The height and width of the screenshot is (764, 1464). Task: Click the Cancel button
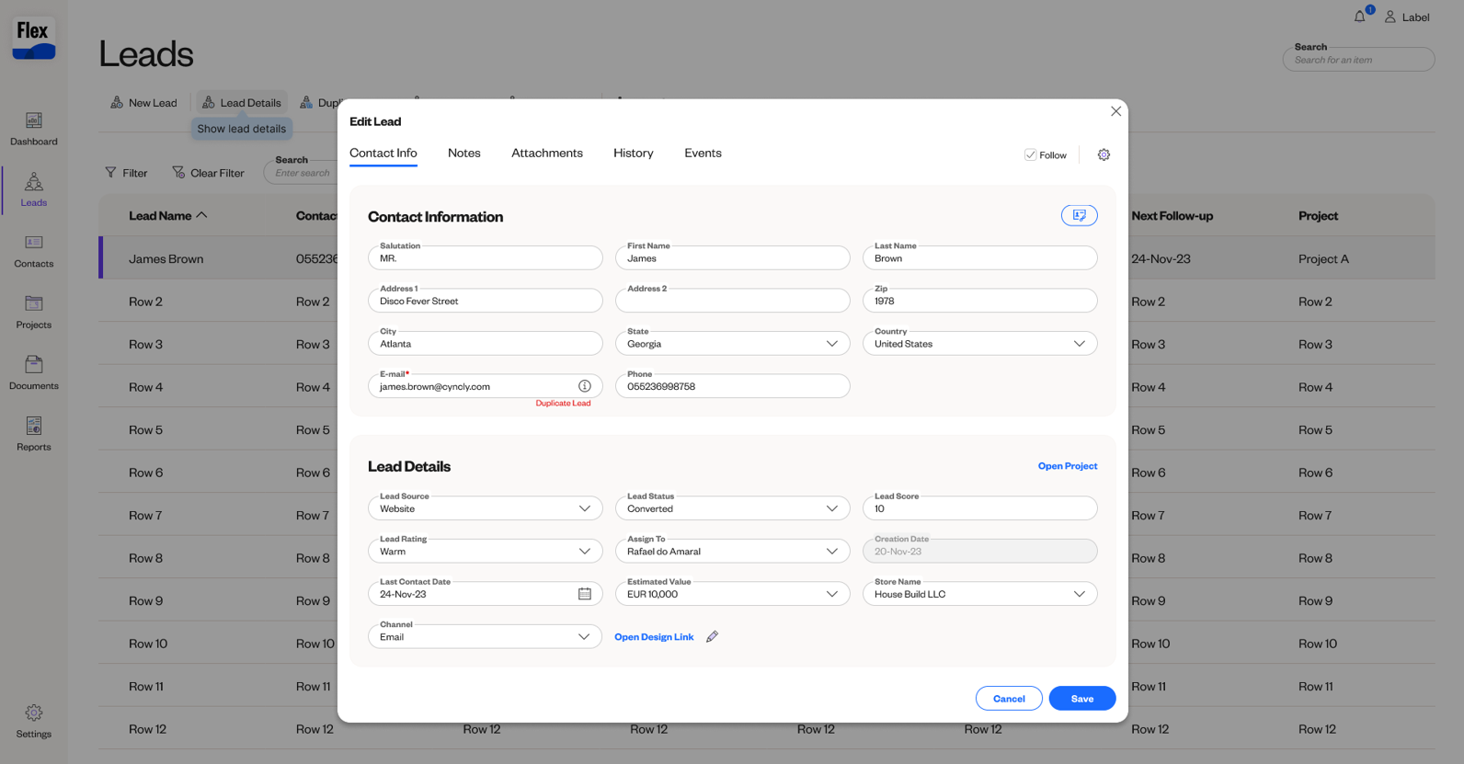click(1009, 699)
